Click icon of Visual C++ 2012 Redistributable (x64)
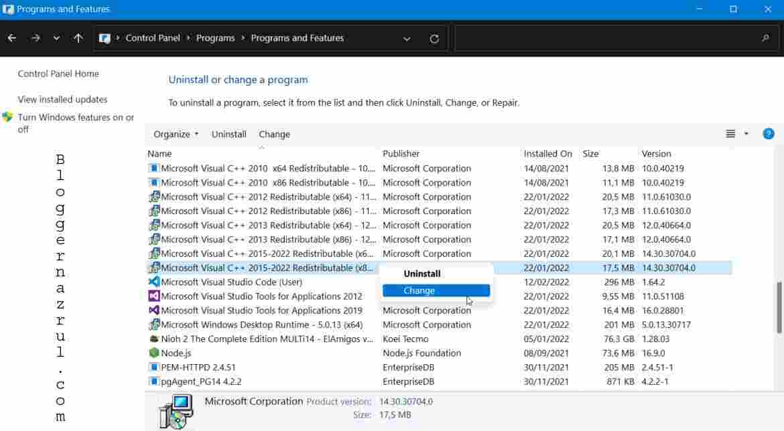The height and width of the screenshot is (431, 784). (x=154, y=197)
